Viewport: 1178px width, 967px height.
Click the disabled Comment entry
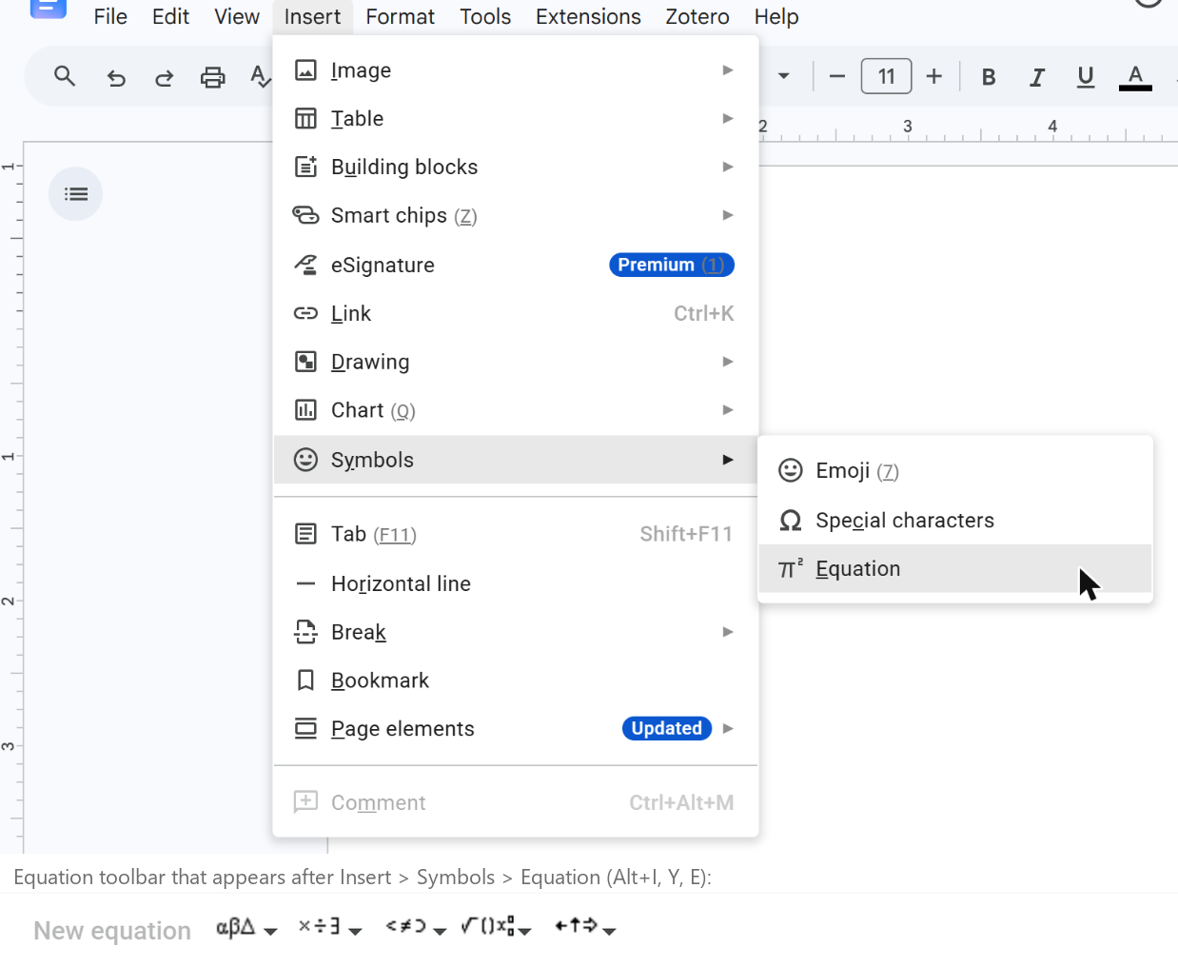tap(516, 802)
